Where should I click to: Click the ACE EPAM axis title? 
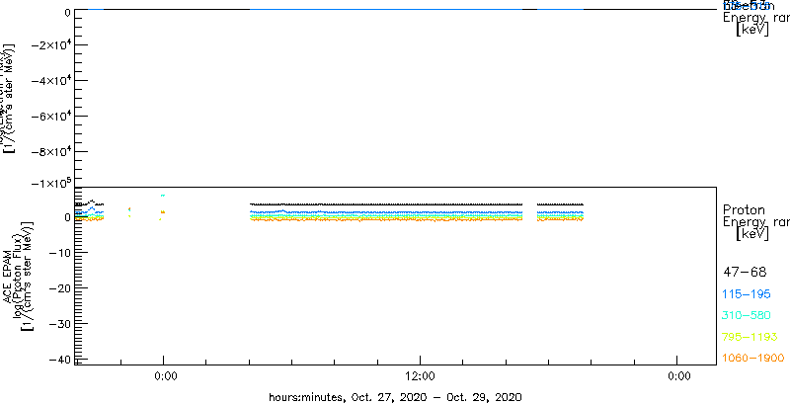pos(8,276)
